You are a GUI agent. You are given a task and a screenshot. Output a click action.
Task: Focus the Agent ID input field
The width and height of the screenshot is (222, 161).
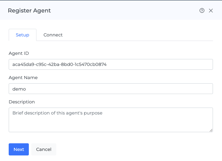(x=156, y=65)
